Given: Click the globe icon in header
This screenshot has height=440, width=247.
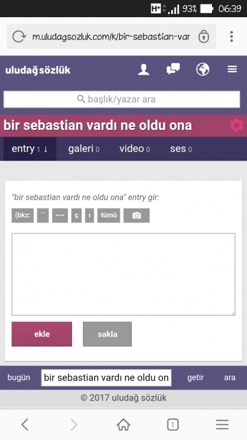Looking at the screenshot, I should [202, 70].
